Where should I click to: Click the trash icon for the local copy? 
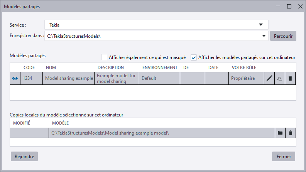[x=291, y=133]
